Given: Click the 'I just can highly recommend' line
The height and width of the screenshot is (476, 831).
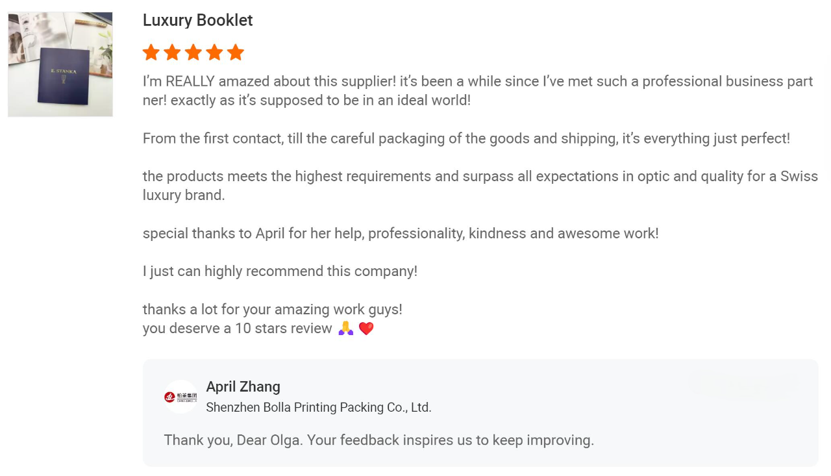Looking at the screenshot, I should 280,271.
